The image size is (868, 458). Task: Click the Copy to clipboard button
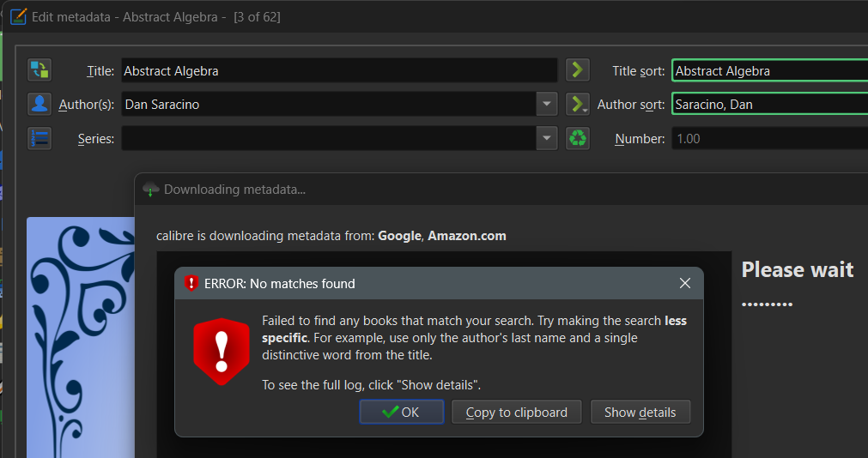(x=516, y=413)
